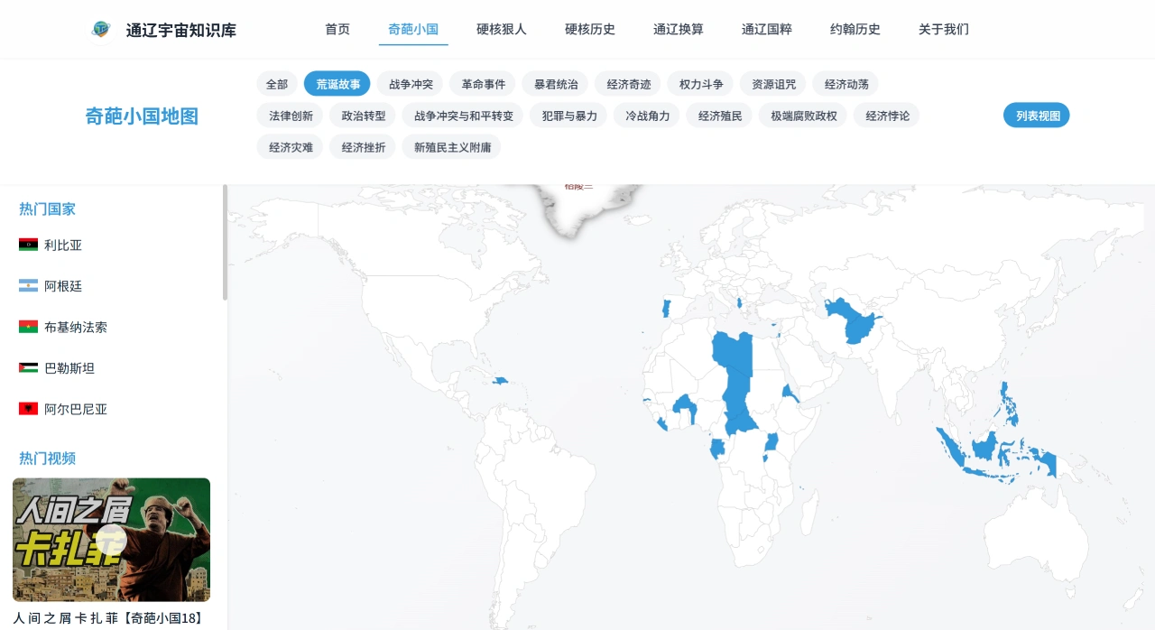Filter by 法律创新 tag
1155x630 pixels.
click(291, 116)
